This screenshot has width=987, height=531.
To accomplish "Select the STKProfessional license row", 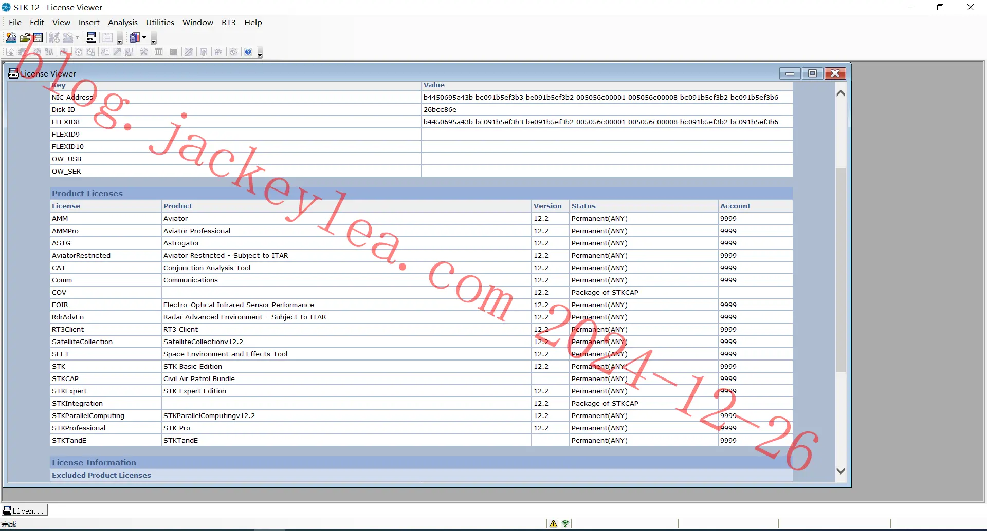I will coord(421,428).
